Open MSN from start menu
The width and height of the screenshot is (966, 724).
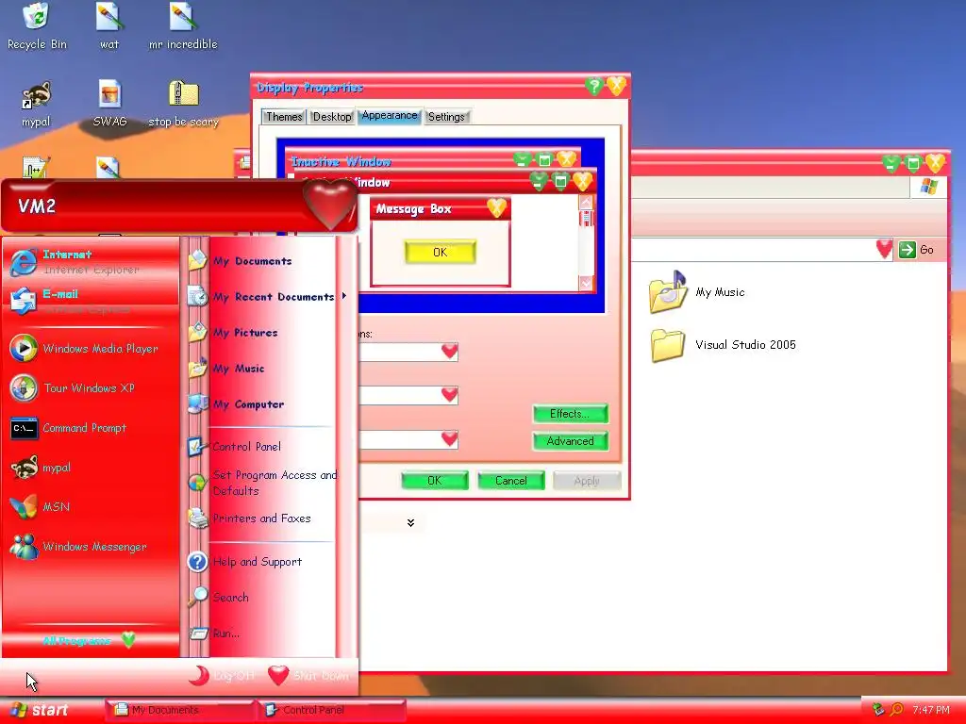point(92,506)
